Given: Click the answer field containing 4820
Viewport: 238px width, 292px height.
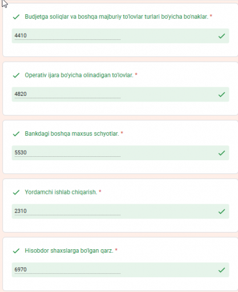Looking at the screenshot, I should click(120, 94).
